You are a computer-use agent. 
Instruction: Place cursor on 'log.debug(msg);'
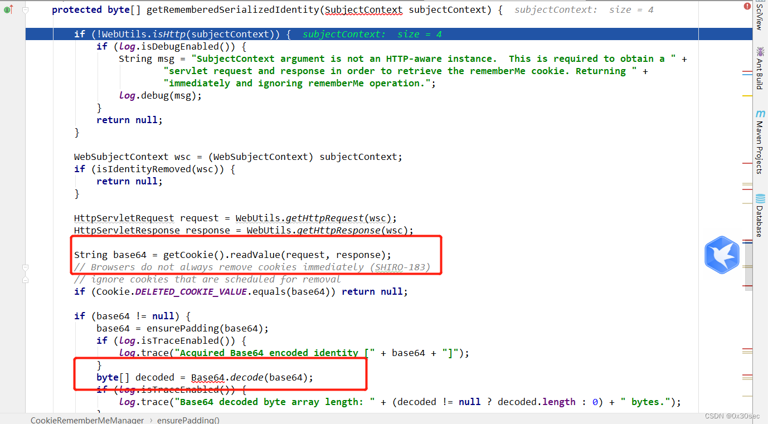pos(160,95)
